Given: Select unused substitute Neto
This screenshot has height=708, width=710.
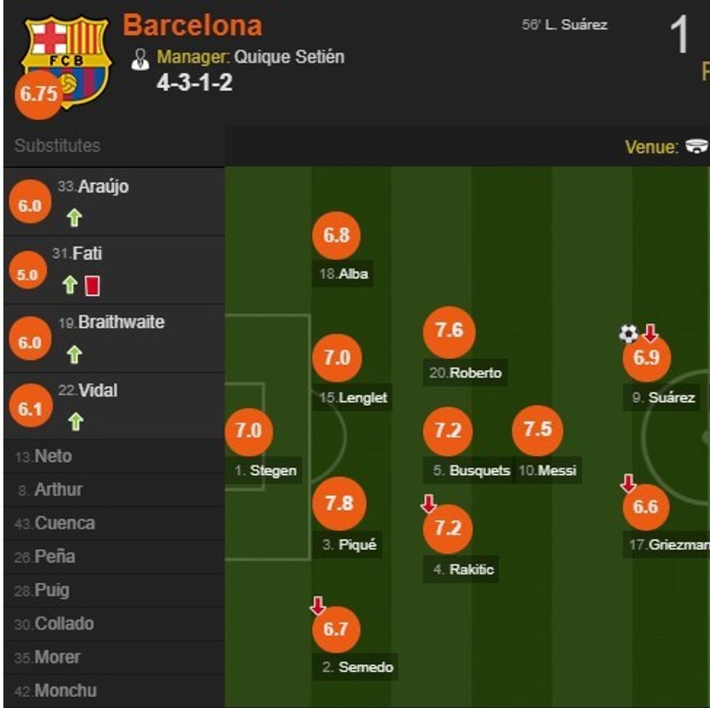Looking at the screenshot, I should pos(53,457).
